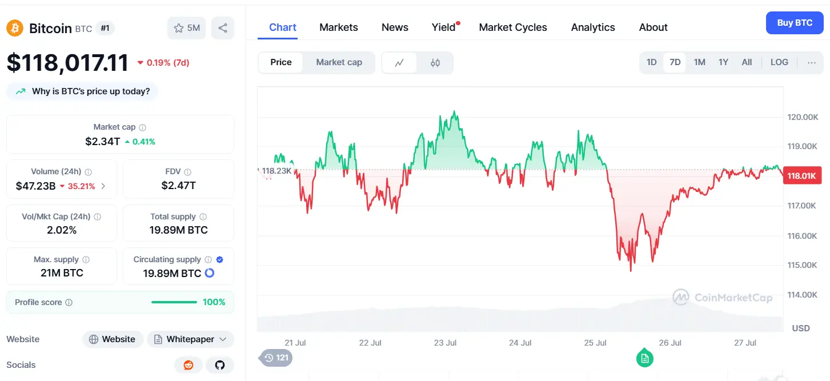Add Bitcoin to watchlist with star button

[187, 28]
